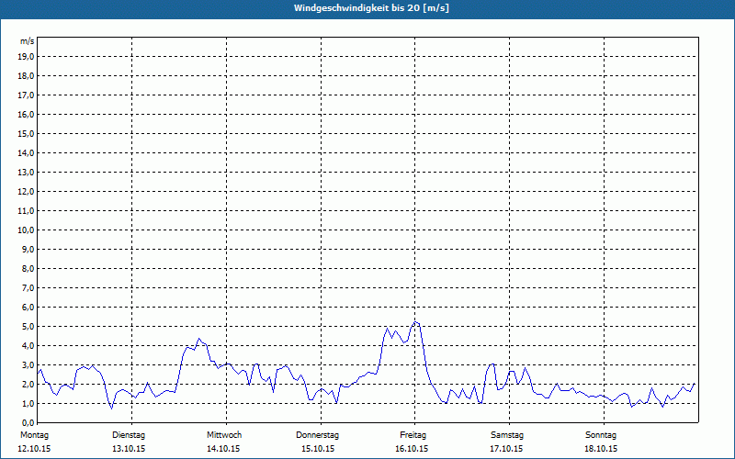The image size is (735, 459).
Task: Click the m/s axis unit label
Action: click(28, 41)
